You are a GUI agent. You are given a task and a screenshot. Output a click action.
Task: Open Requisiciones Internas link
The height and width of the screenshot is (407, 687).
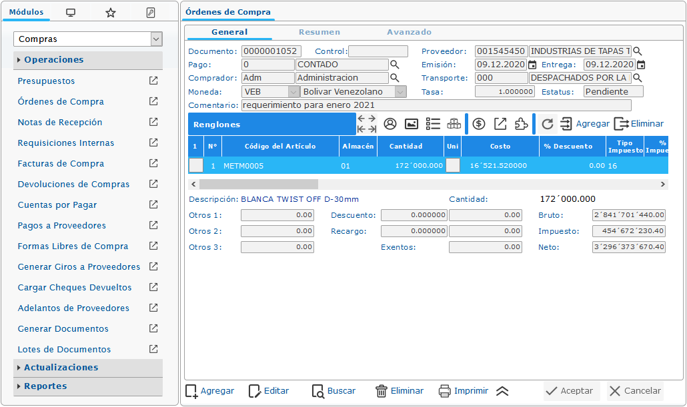[66, 143]
